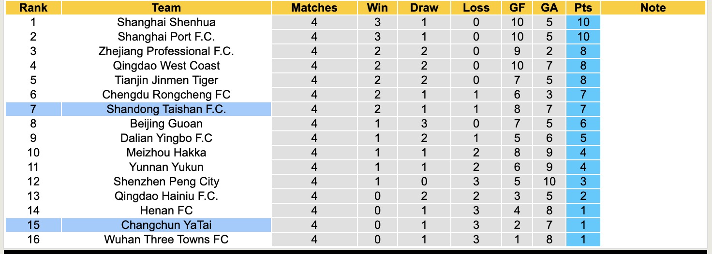Click the Draw column header
This screenshot has height=254, width=712.
[424, 8]
